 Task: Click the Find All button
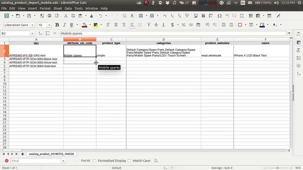85,161
